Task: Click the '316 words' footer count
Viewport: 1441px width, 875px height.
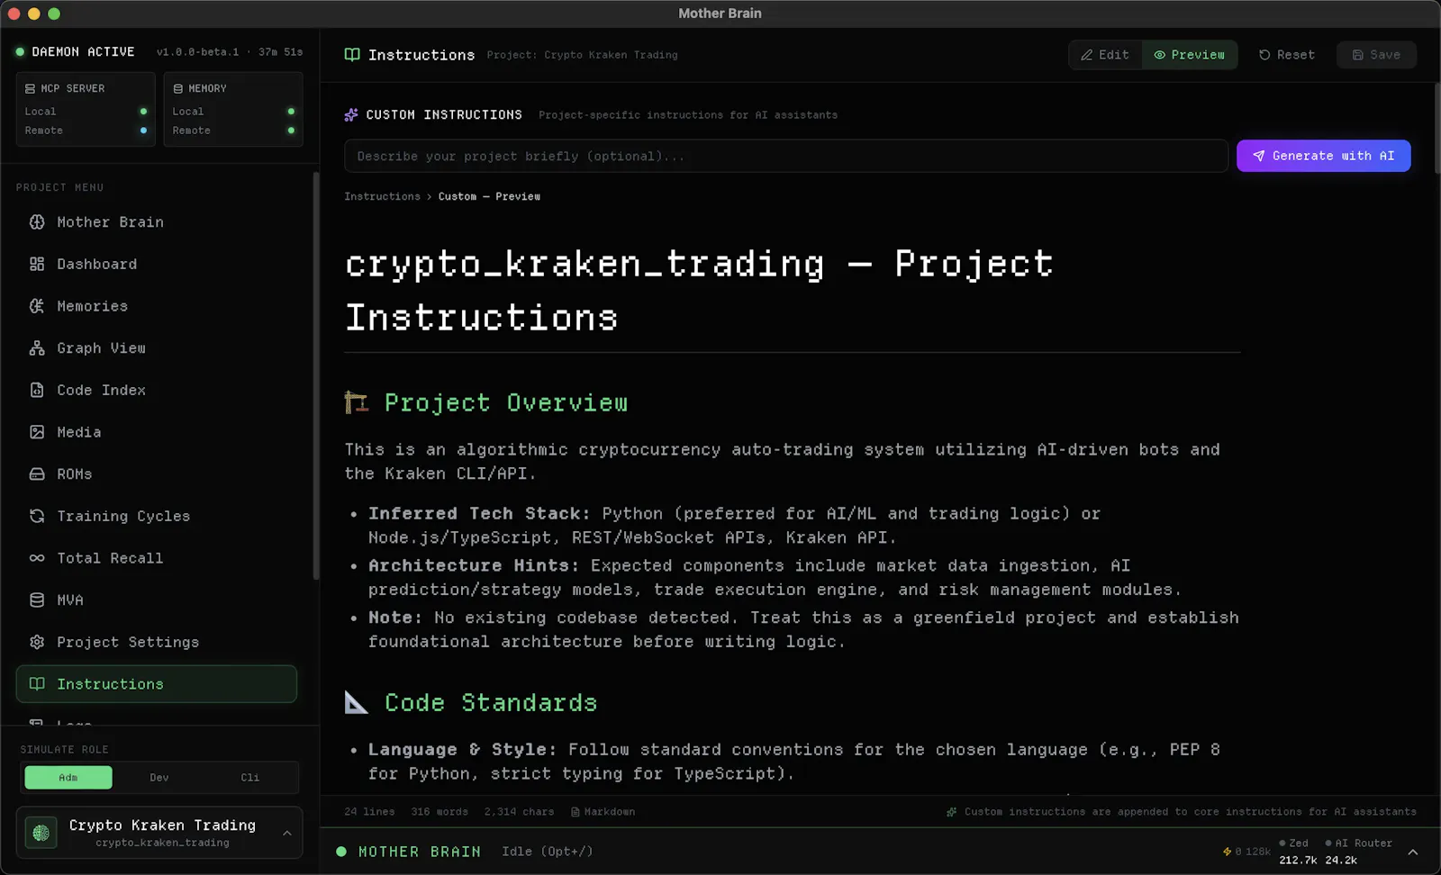Action: pyautogui.click(x=440, y=812)
